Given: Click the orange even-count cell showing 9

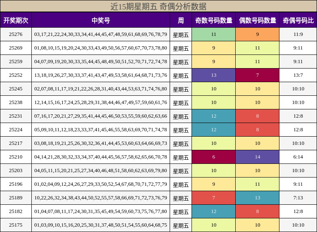Looking at the screenshot, I should click(257, 34).
